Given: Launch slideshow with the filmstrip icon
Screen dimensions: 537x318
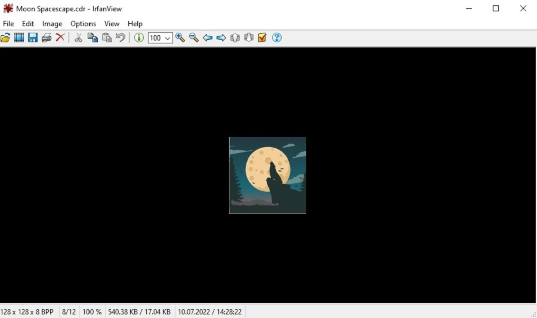Looking at the screenshot, I should (19, 38).
